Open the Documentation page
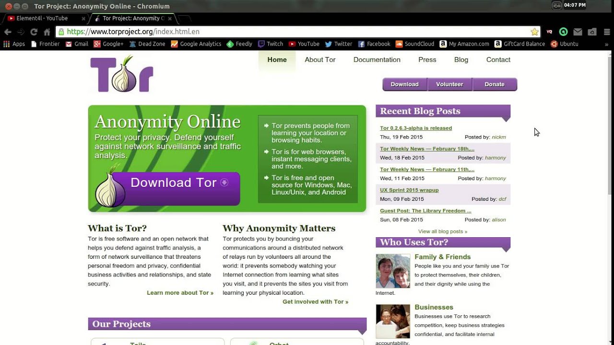 pyautogui.click(x=377, y=60)
